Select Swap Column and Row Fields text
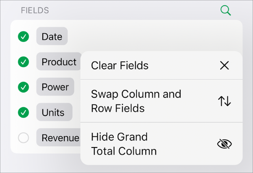 (x=136, y=101)
